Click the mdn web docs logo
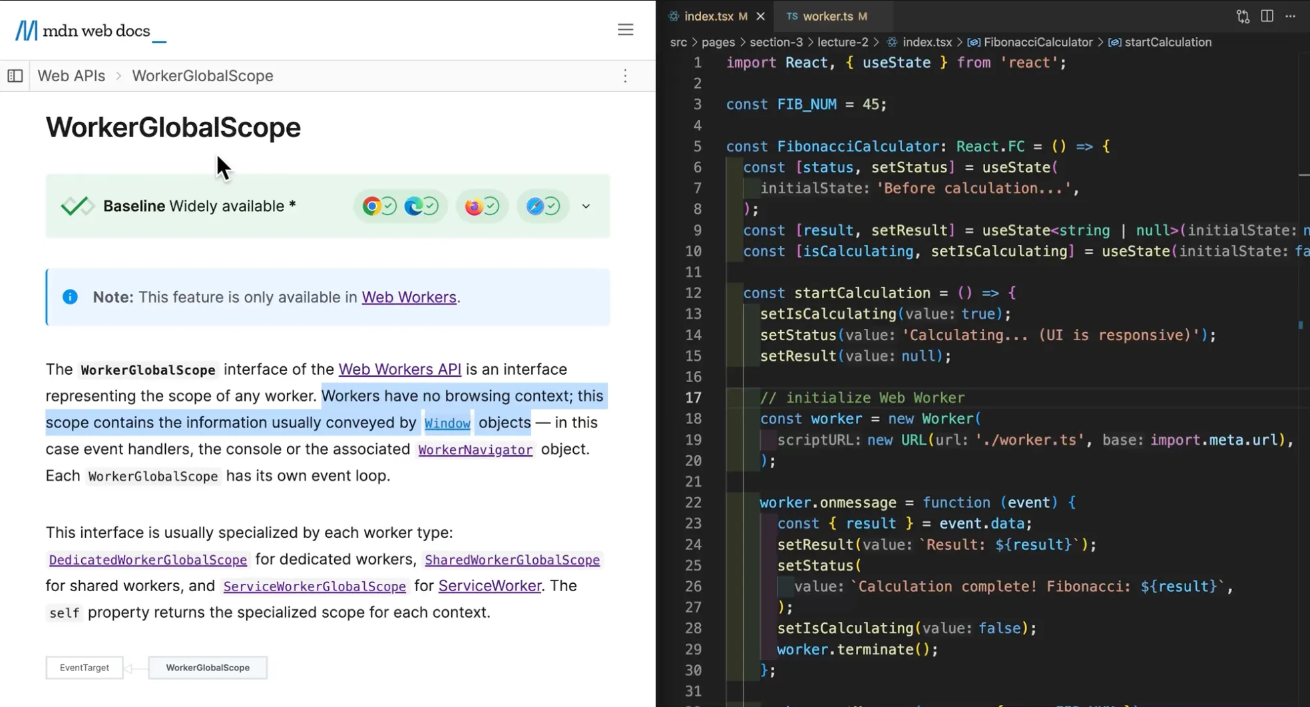The image size is (1310, 707). point(91,31)
